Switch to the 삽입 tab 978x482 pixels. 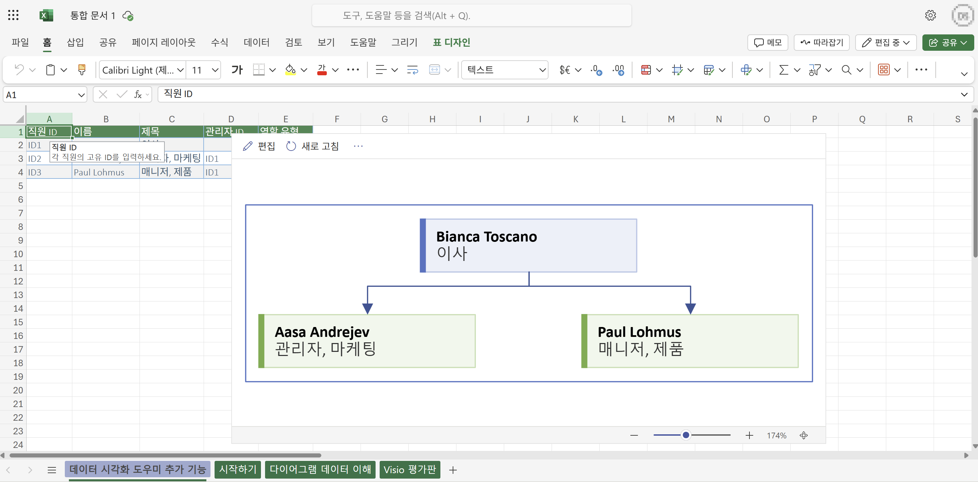coord(75,42)
